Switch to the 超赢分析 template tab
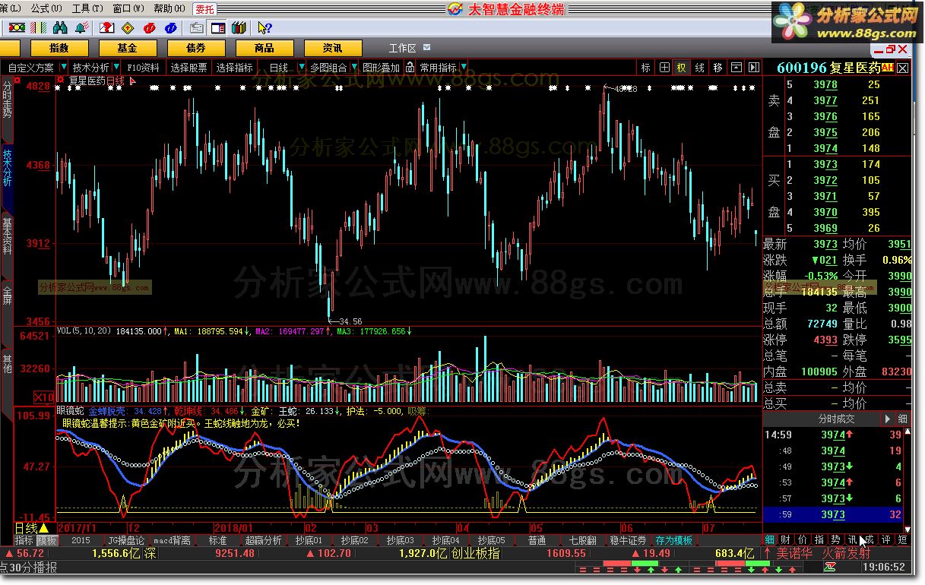 click(x=263, y=540)
